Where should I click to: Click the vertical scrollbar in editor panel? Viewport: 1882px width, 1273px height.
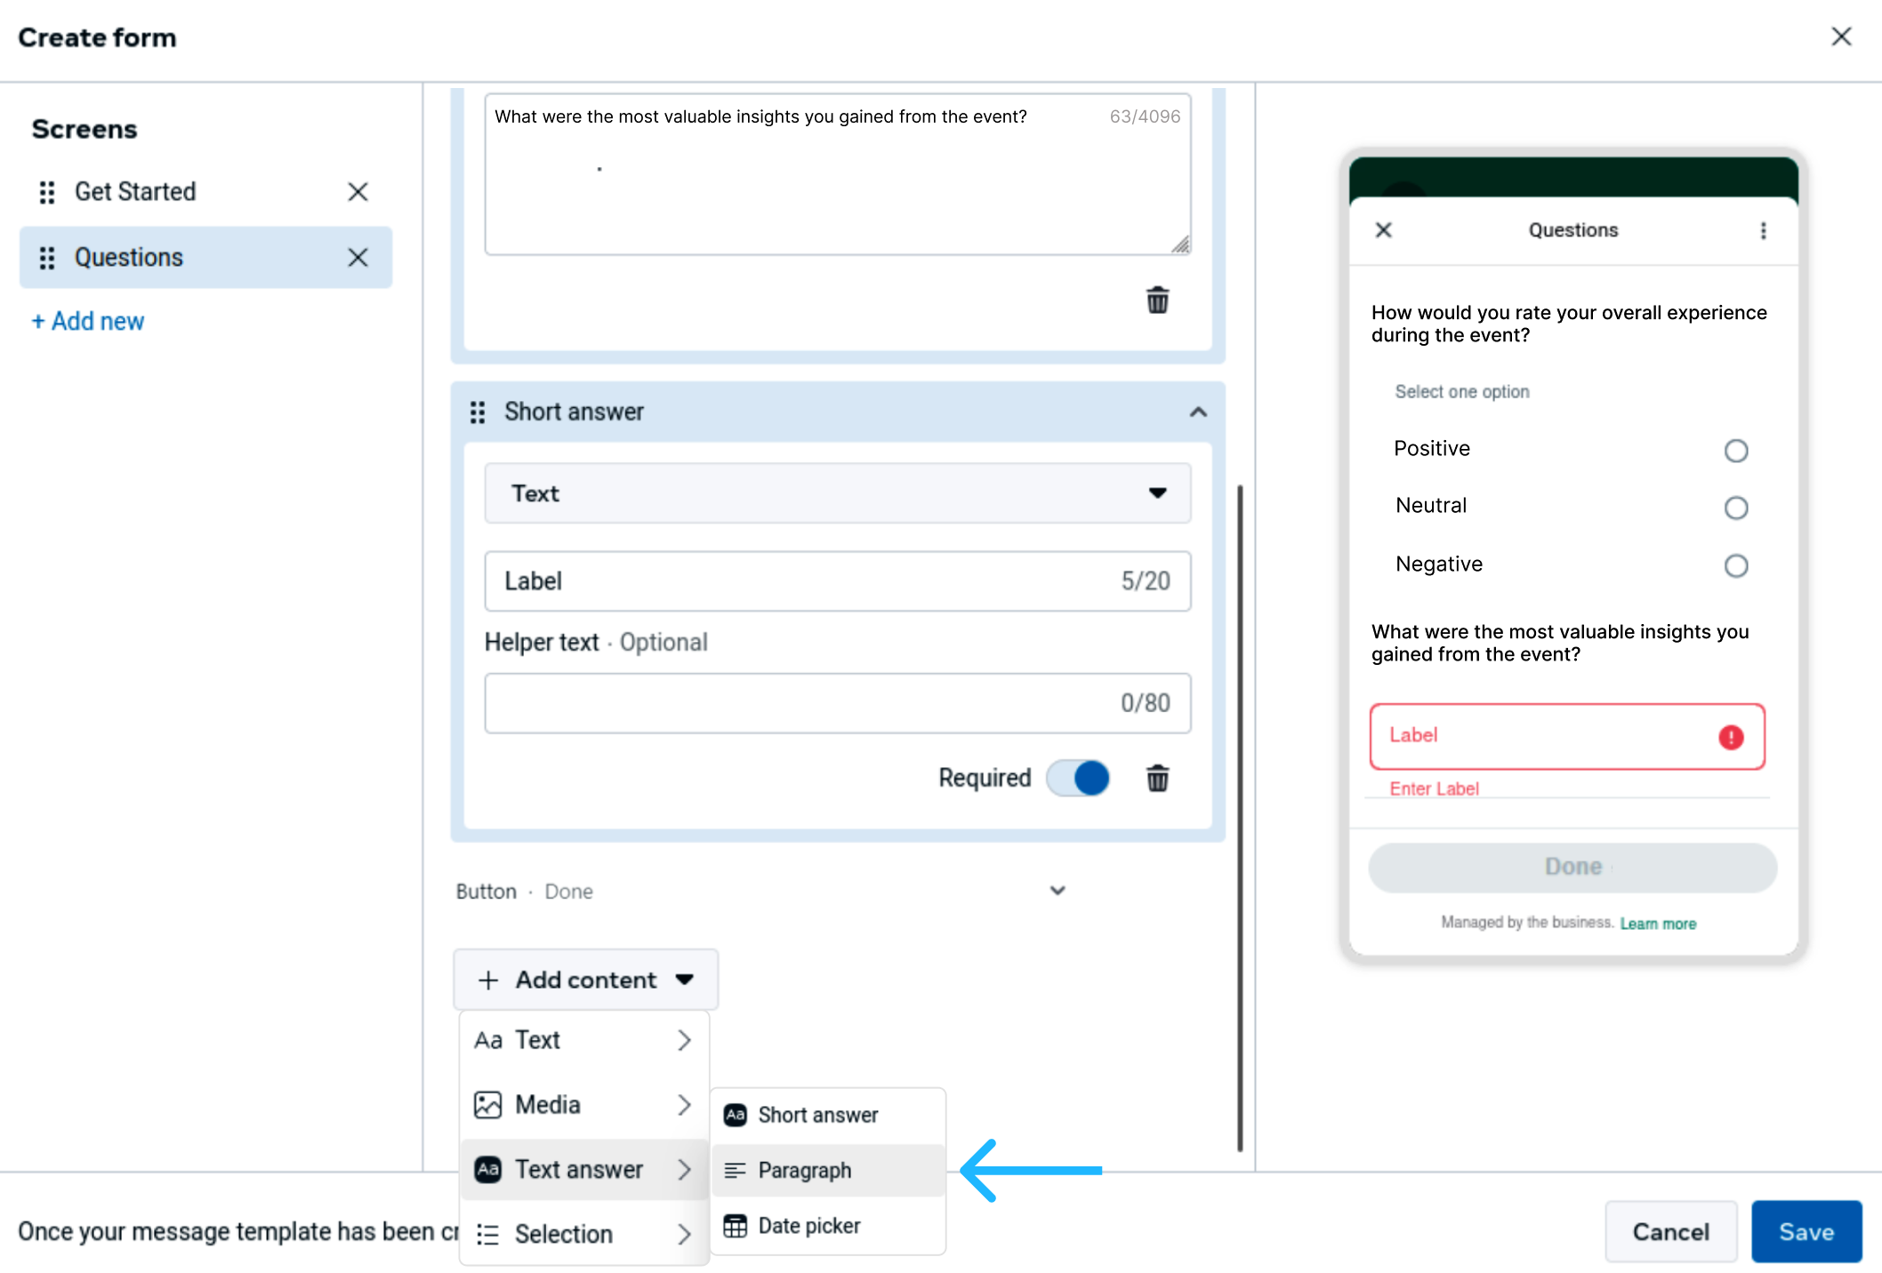click(1240, 818)
